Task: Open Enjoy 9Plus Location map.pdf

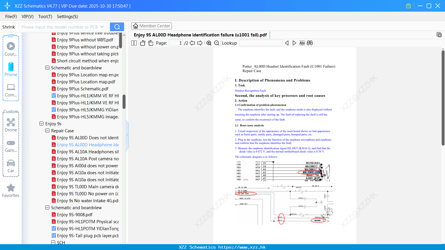Action: pos(86,82)
